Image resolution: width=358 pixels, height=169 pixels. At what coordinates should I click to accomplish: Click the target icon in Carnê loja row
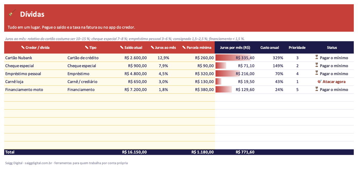point(320,81)
